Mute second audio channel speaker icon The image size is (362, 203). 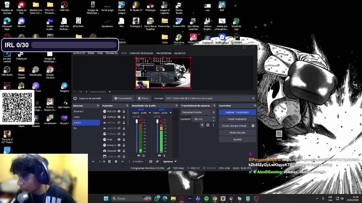coord(159,156)
